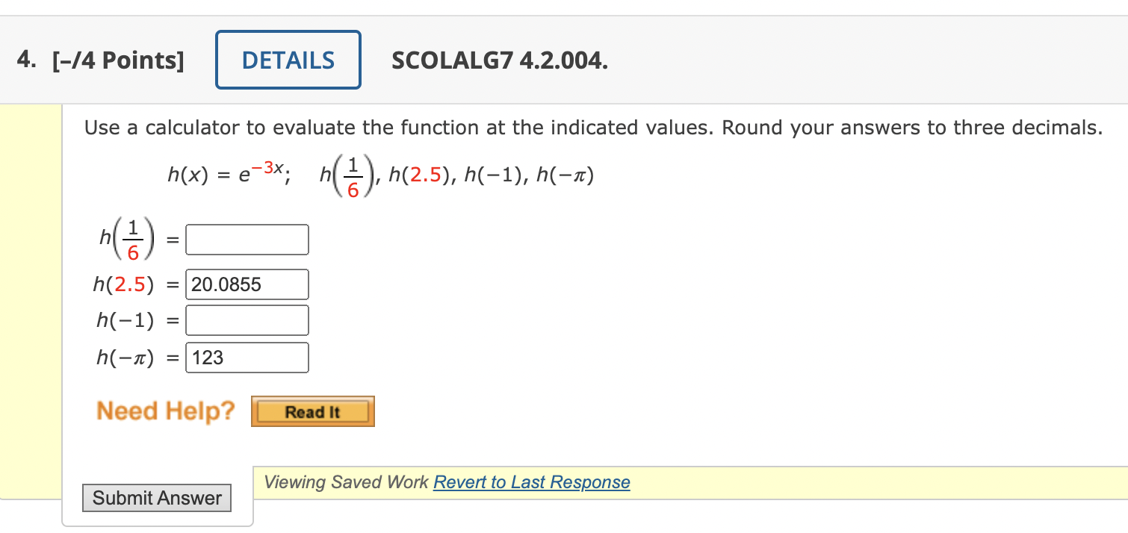Click the h(-π) answer box containing 123
The image size is (1128, 533).
click(x=247, y=357)
